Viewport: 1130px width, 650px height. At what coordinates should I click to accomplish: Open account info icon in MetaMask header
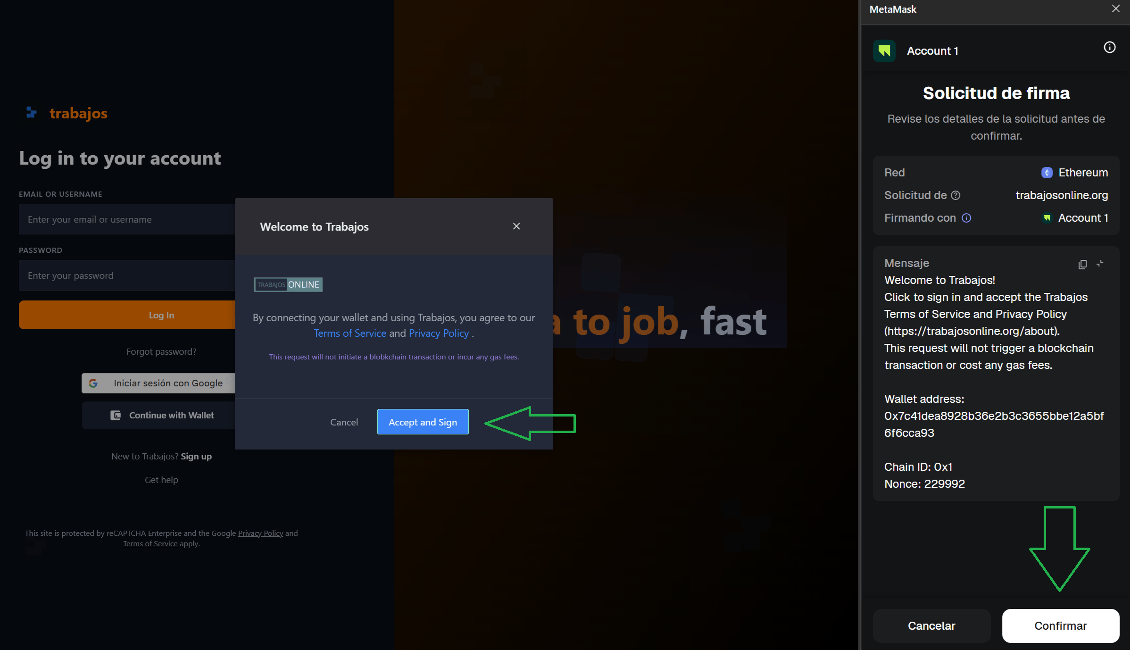click(x=1110, y=47)
